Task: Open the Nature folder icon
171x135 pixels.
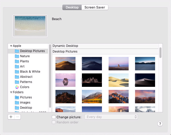Action: click(x=17, y=56)
